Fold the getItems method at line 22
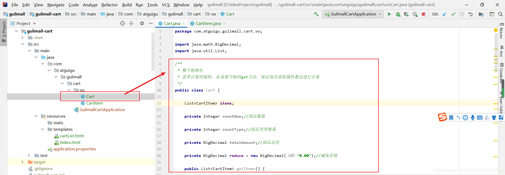Screen dimensions: 505x175 pyautogui.click(x=173, y=169)
